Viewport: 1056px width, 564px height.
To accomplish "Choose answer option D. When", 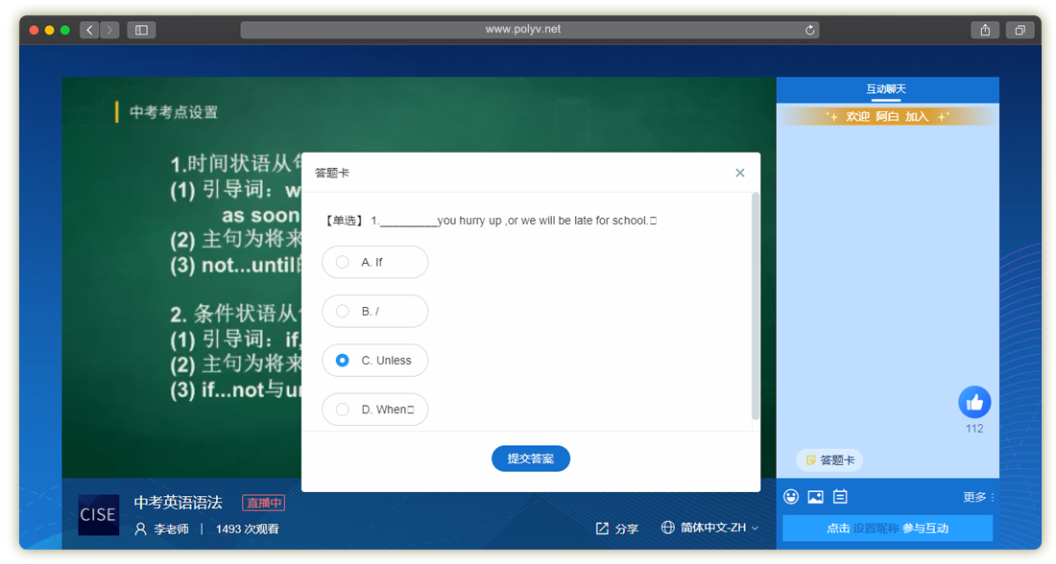I will pos(375,410).
